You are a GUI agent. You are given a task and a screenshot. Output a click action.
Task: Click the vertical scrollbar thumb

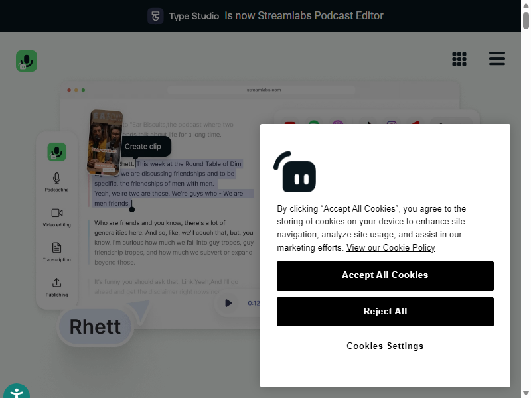tap(526, 21)
